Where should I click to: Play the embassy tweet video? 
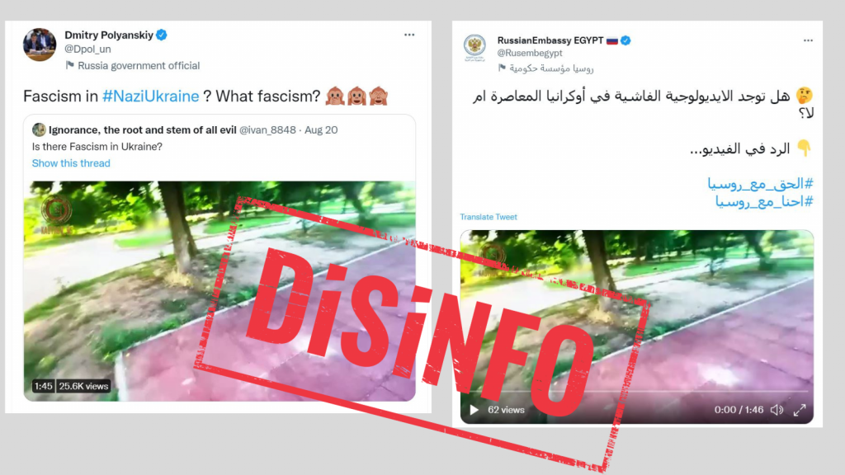tap(474, 410)
